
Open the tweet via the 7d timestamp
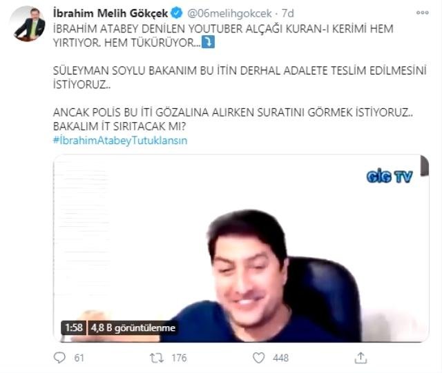point(288,13)
